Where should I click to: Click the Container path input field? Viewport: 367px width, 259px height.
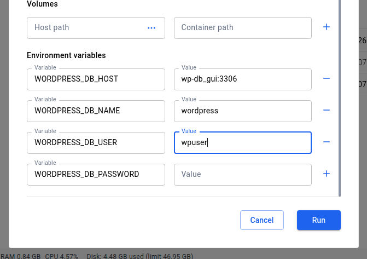click(242, 27)
